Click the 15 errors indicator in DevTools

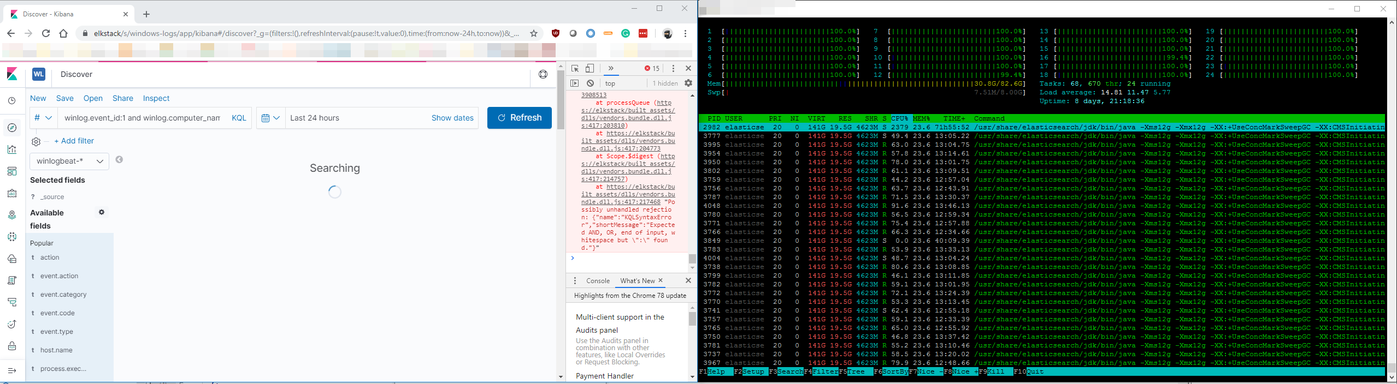click(x=652, y=68)
